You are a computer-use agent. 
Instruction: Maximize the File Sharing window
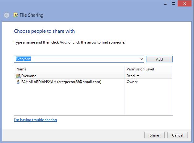[174, 3]
